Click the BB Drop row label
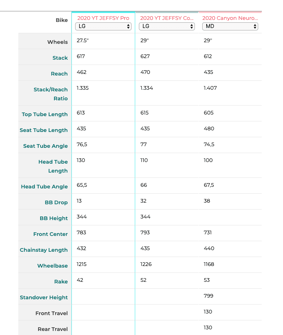 tap(56, 203)
